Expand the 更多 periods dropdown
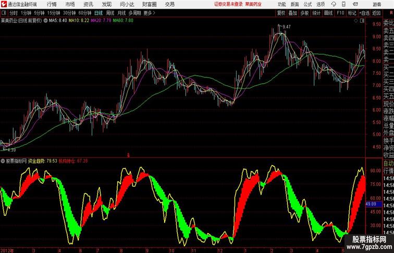394x253 pixels. (149, 13)
